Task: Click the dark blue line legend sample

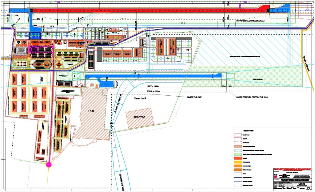Action: [238, 178]
